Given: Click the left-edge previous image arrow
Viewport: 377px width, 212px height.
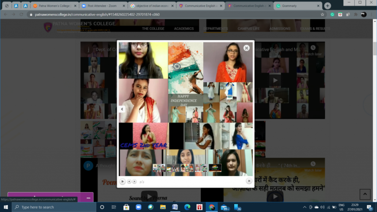Looking at the screenshot, I should point(122,109).
